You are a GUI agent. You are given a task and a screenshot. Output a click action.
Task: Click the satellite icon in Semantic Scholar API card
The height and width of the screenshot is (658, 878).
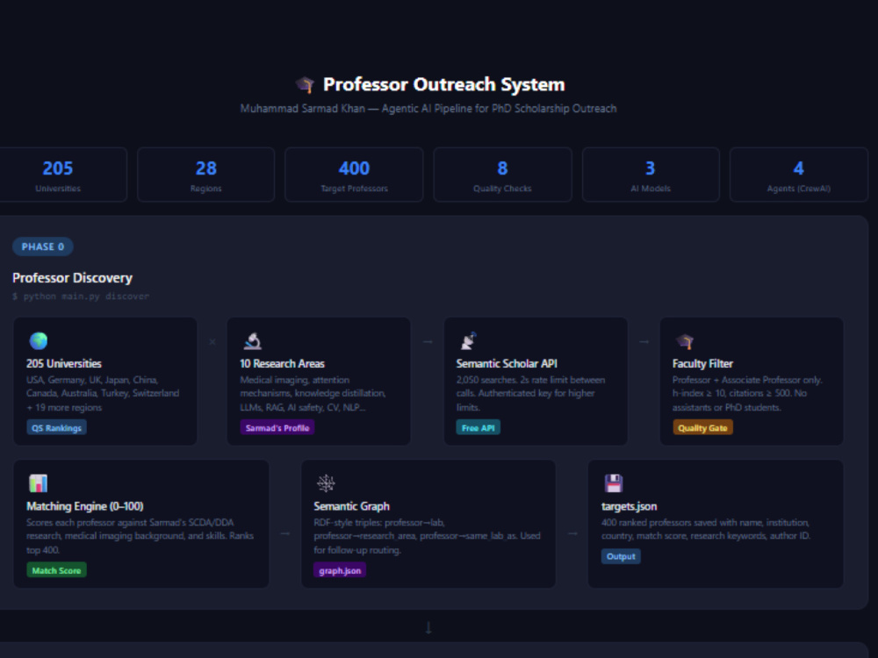[468, 340]
